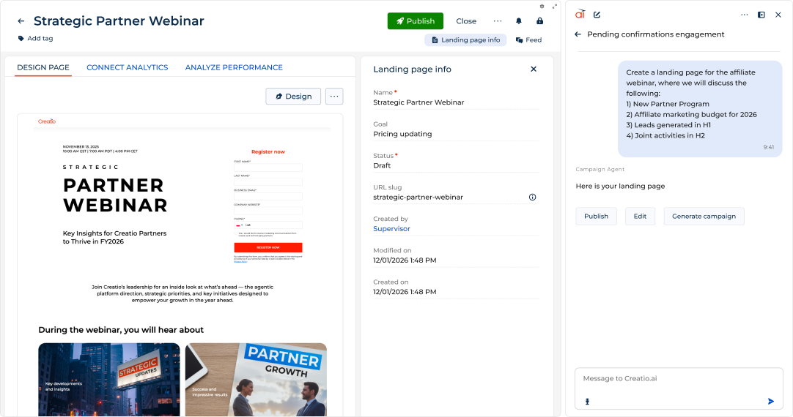Click the microphone icon in message box
Image resolution: width=793 pixels, height=417 pixels.
[587, 402]
